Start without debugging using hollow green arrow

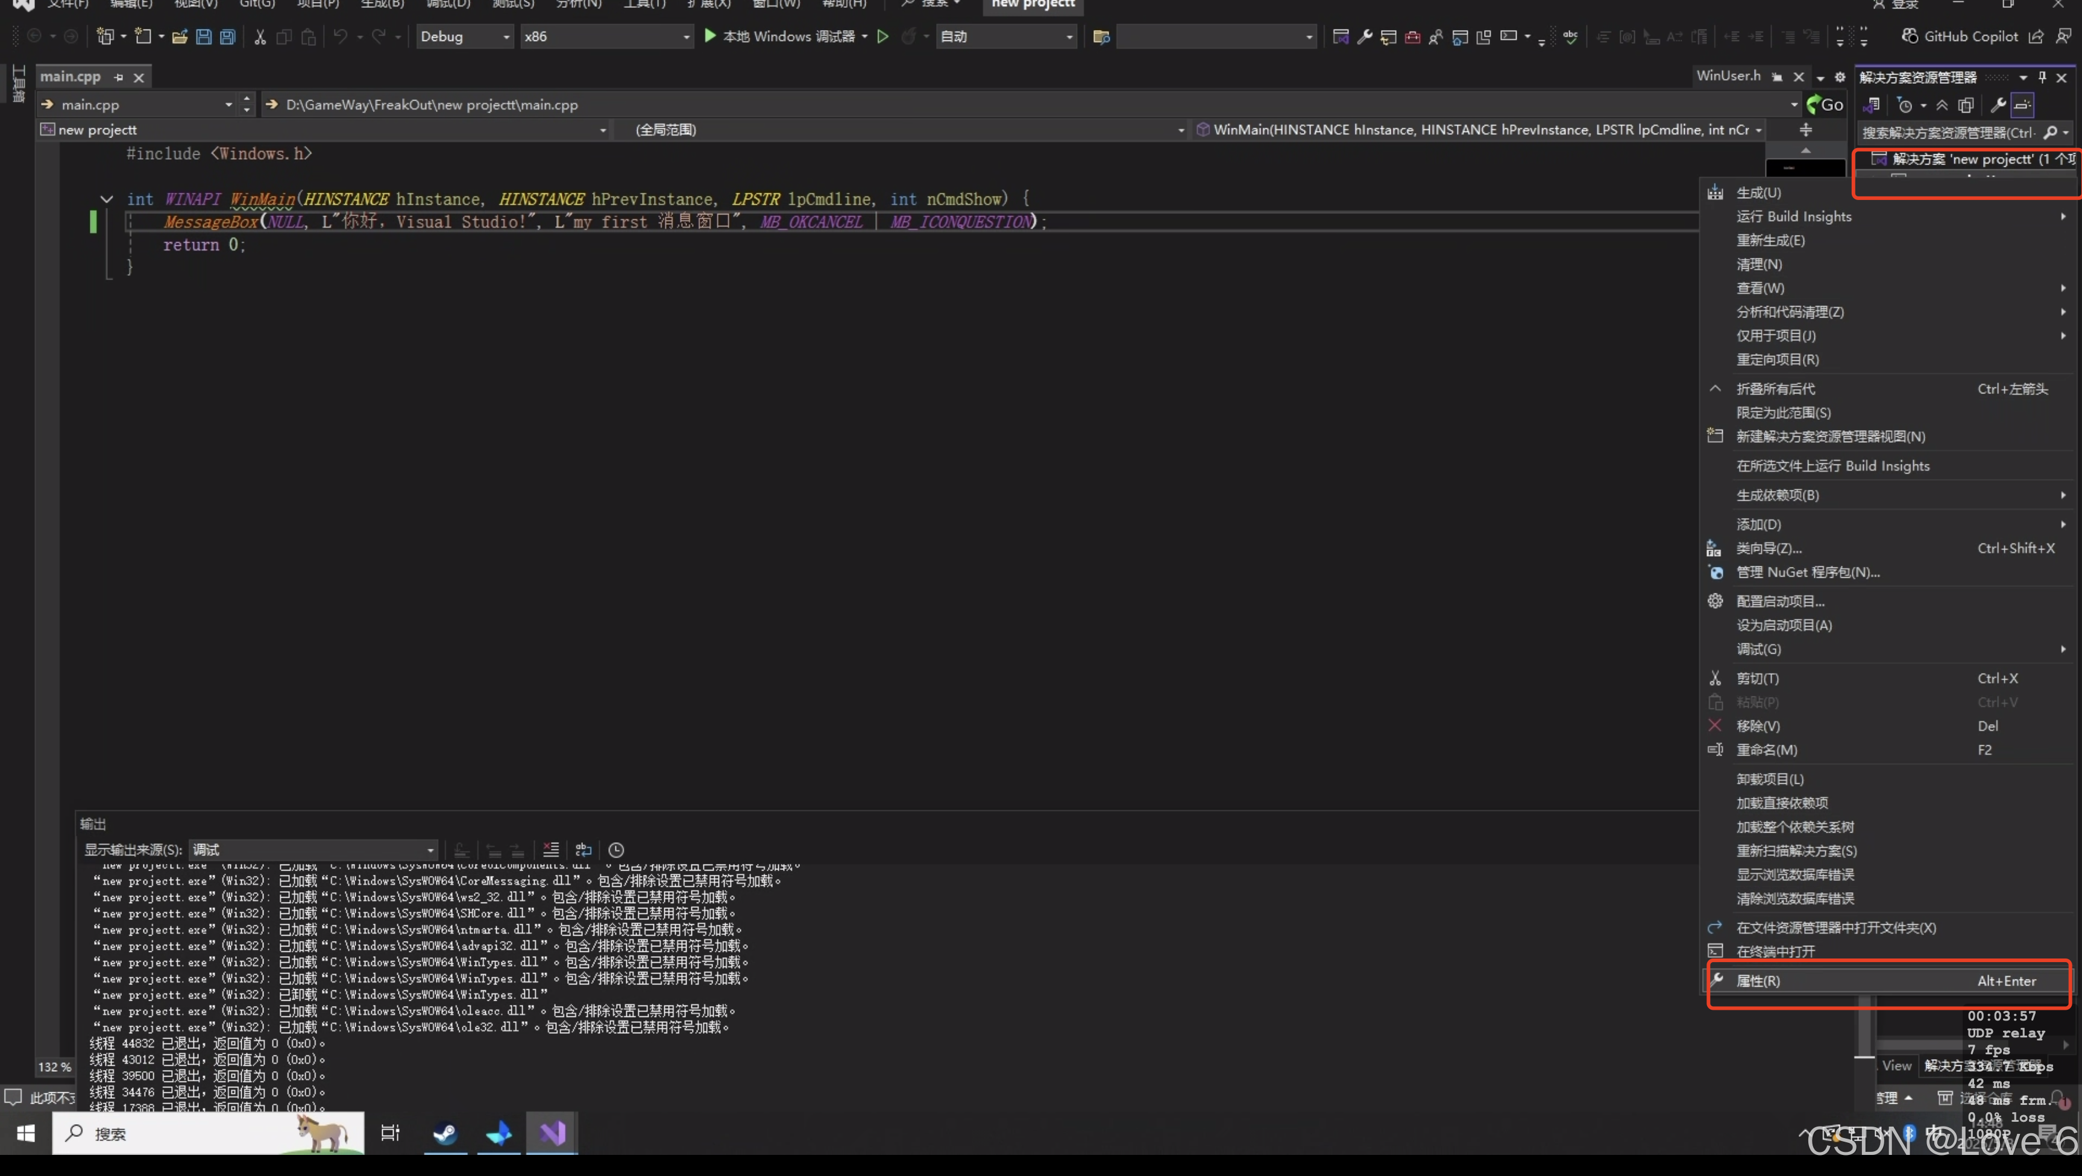882,36
